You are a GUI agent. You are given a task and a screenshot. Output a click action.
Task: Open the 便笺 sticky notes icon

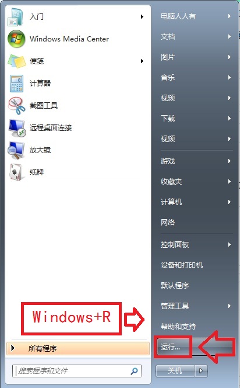pyautogui.click(x=16, y=61)
